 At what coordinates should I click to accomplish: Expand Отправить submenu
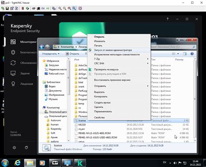pyautogui.click(x=119, y=86)
